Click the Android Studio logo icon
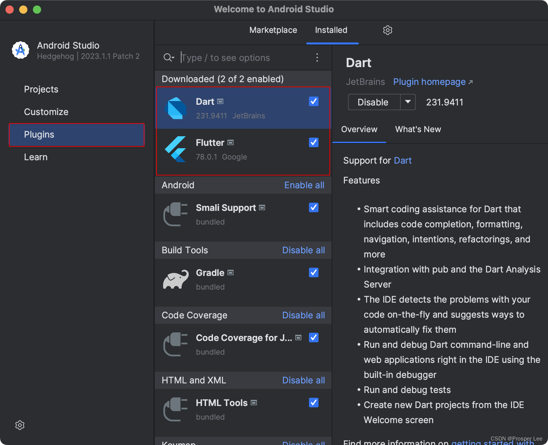This screenshot has height=445, width=548. coord(21,50)
